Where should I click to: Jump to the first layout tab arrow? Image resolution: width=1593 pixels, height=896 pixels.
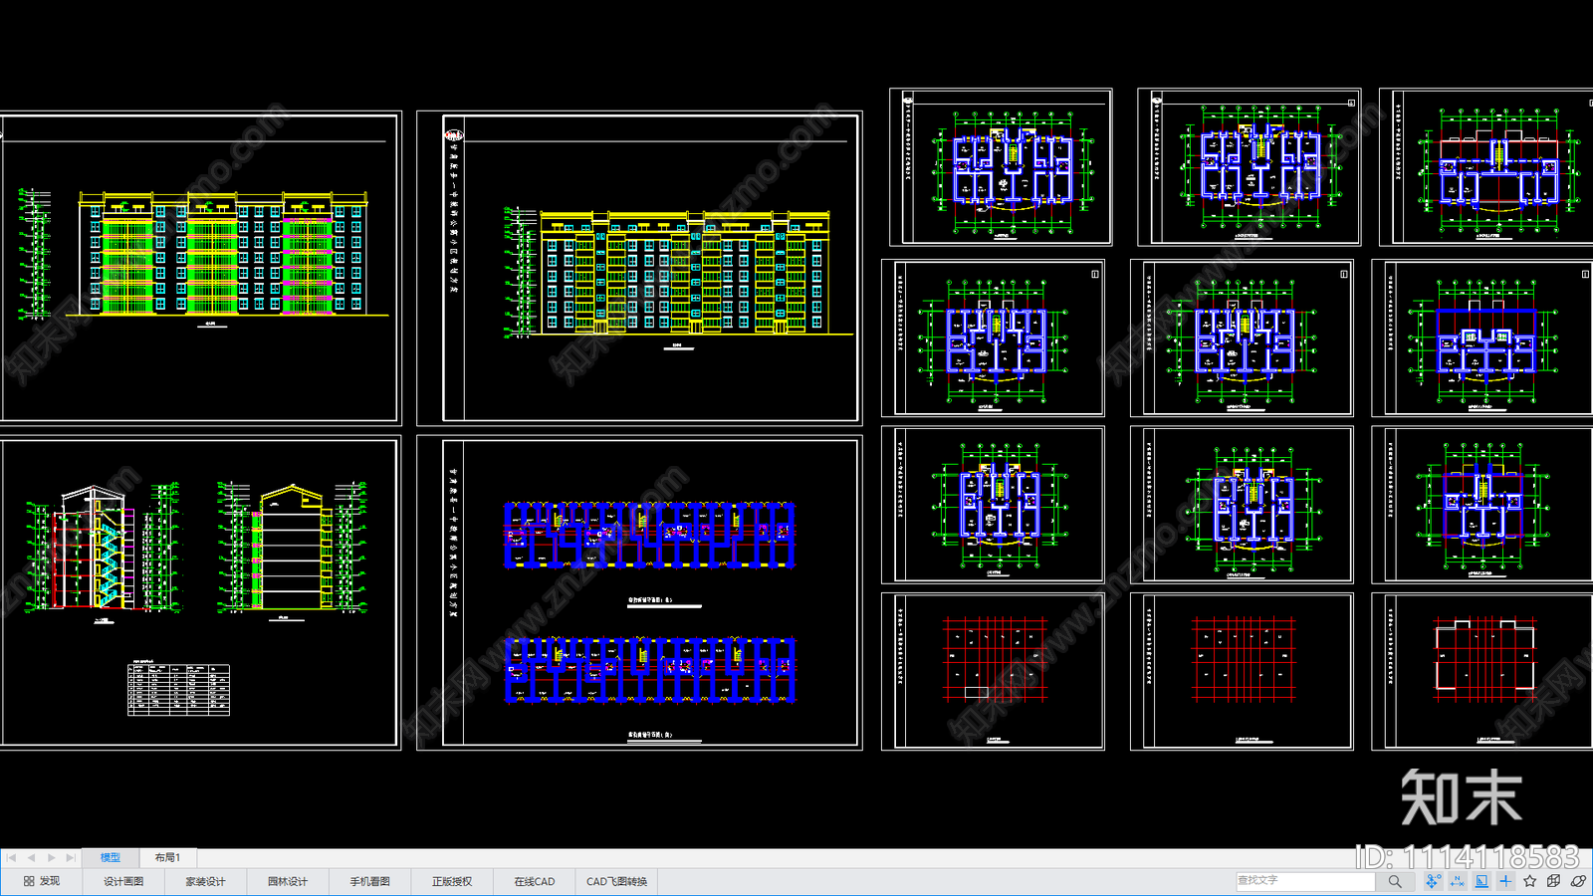[x=11, y=857]
